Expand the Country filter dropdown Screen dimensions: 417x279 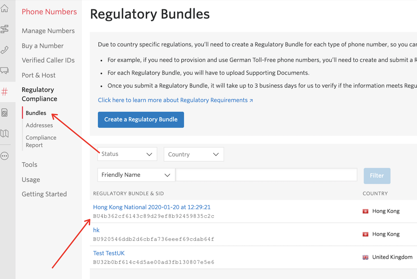click(194, 154)
